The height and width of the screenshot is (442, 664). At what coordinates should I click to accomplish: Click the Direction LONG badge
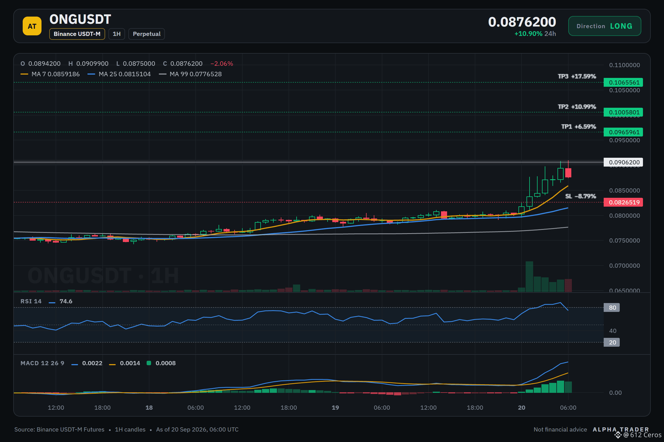tap(605, 26)
